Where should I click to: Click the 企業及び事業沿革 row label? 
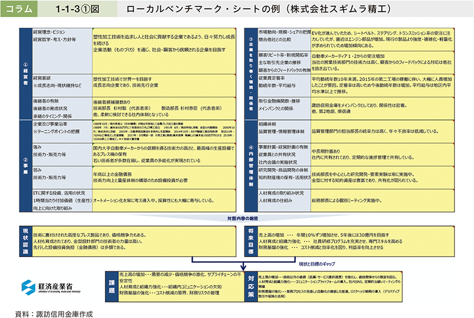click(50, 124)
